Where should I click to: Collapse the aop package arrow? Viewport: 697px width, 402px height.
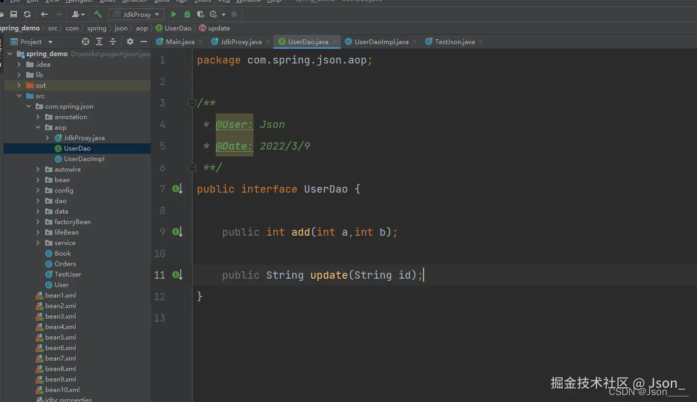point(38,127)
